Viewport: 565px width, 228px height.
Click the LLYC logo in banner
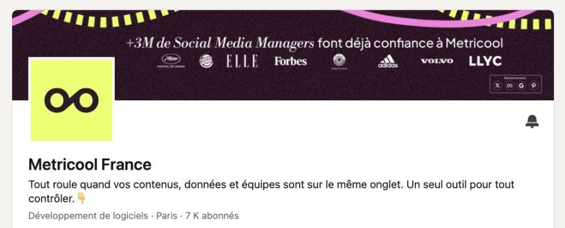(485, 61)
